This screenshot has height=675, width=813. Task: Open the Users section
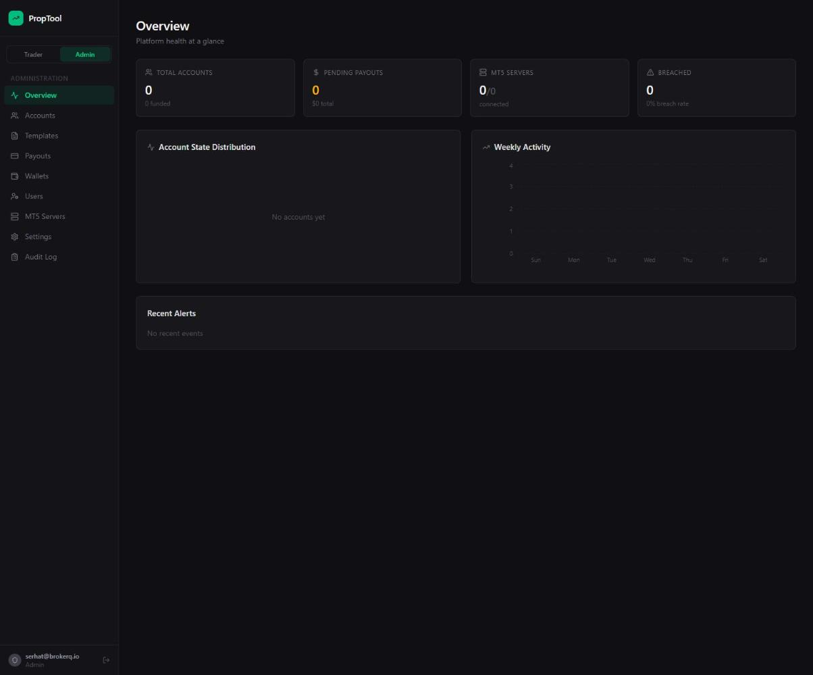[59, 197]
